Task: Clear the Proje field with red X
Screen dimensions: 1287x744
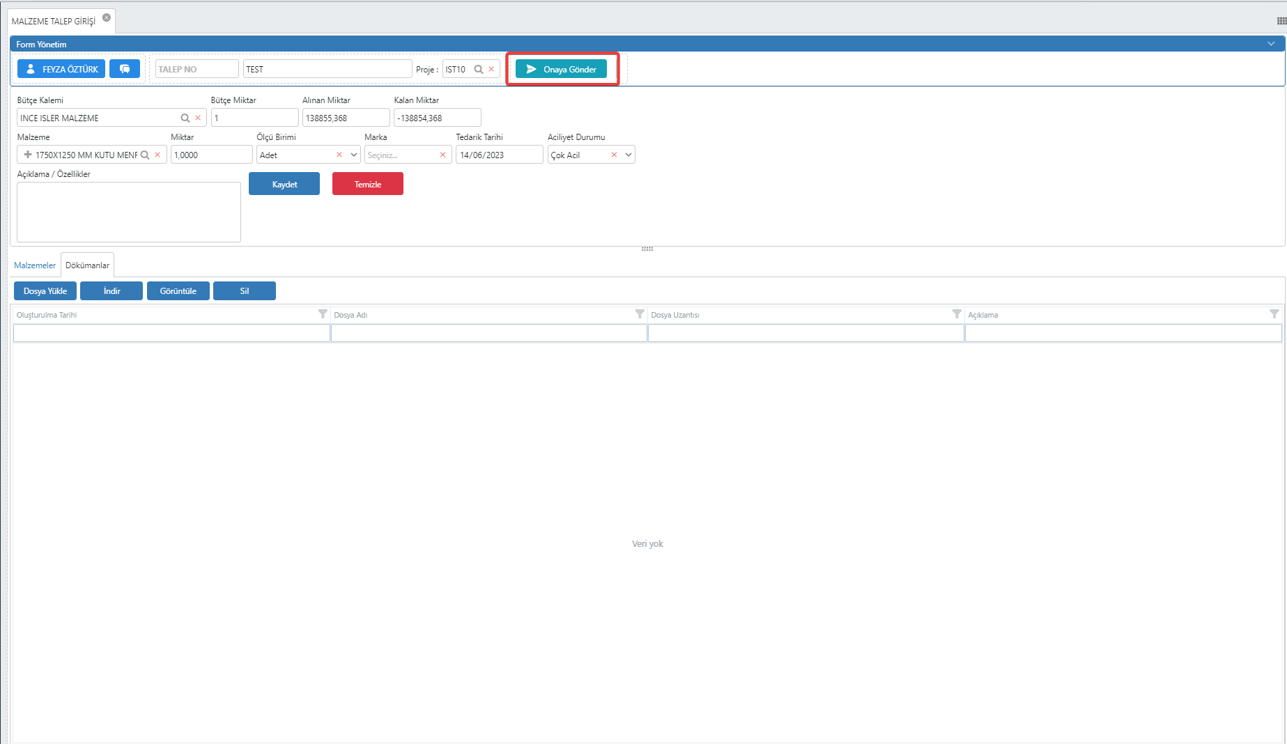Action: coord(491,69)
